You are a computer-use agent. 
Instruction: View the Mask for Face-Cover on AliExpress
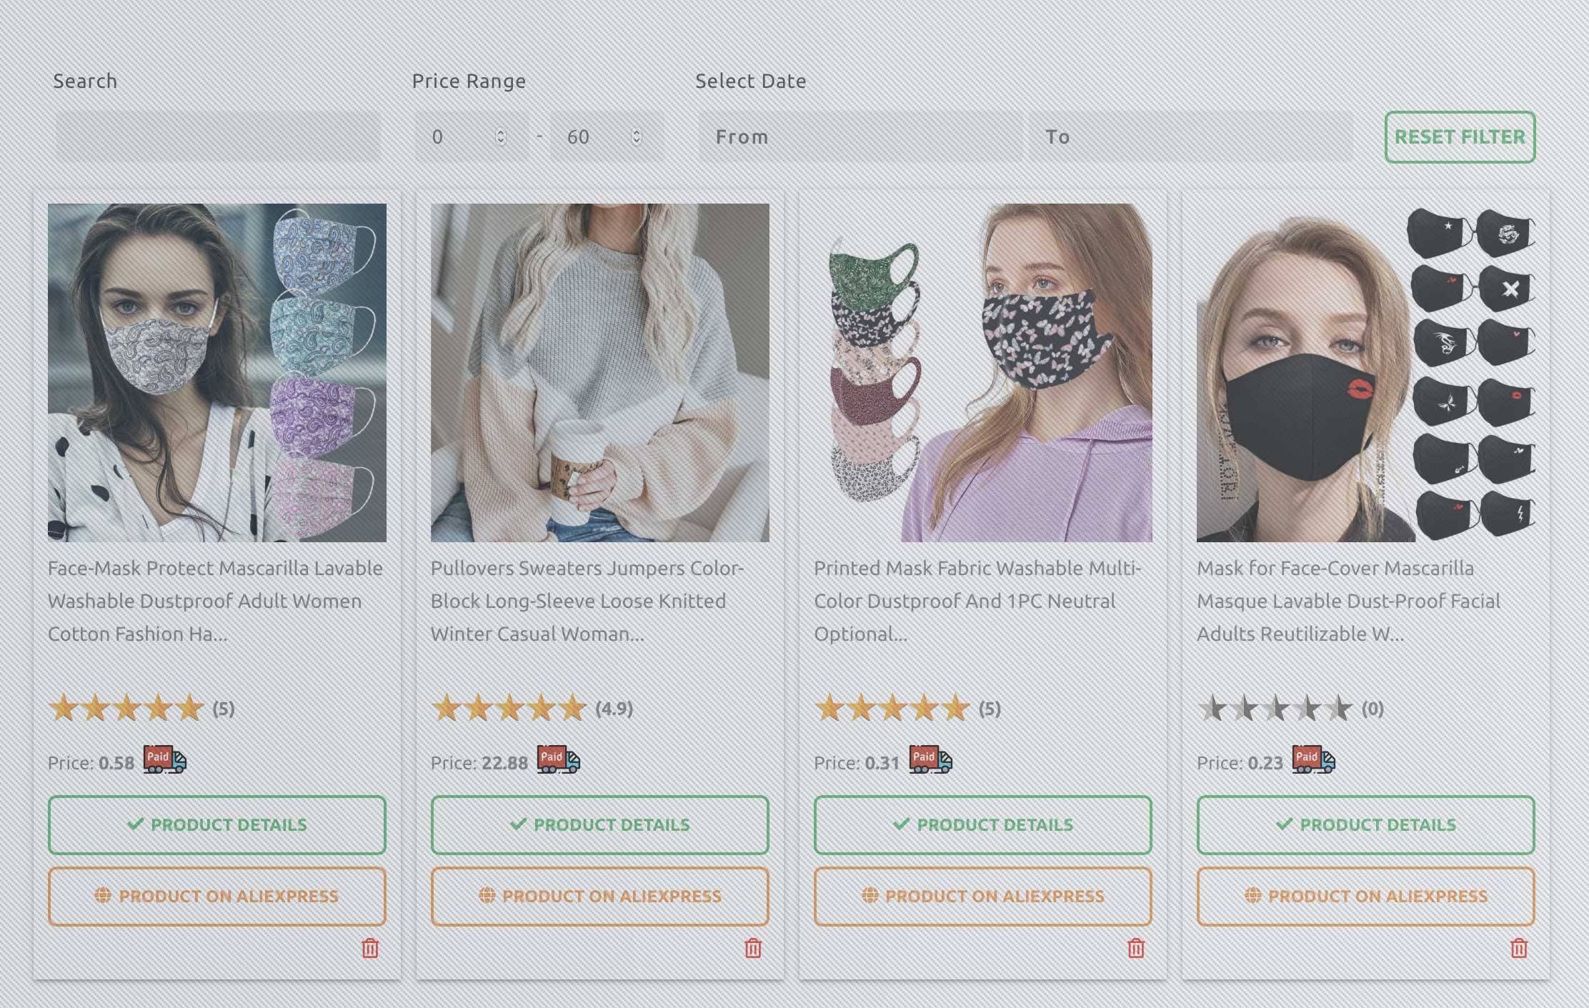click(x=1365, y=895)
